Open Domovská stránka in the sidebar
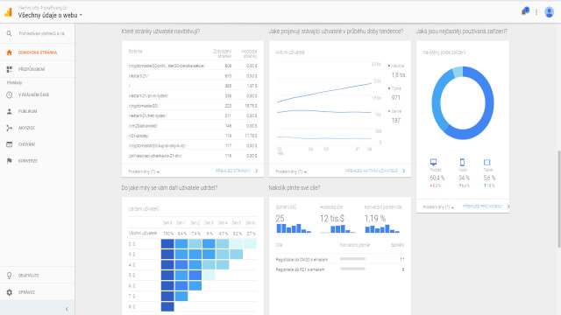 tap(37, 52)
